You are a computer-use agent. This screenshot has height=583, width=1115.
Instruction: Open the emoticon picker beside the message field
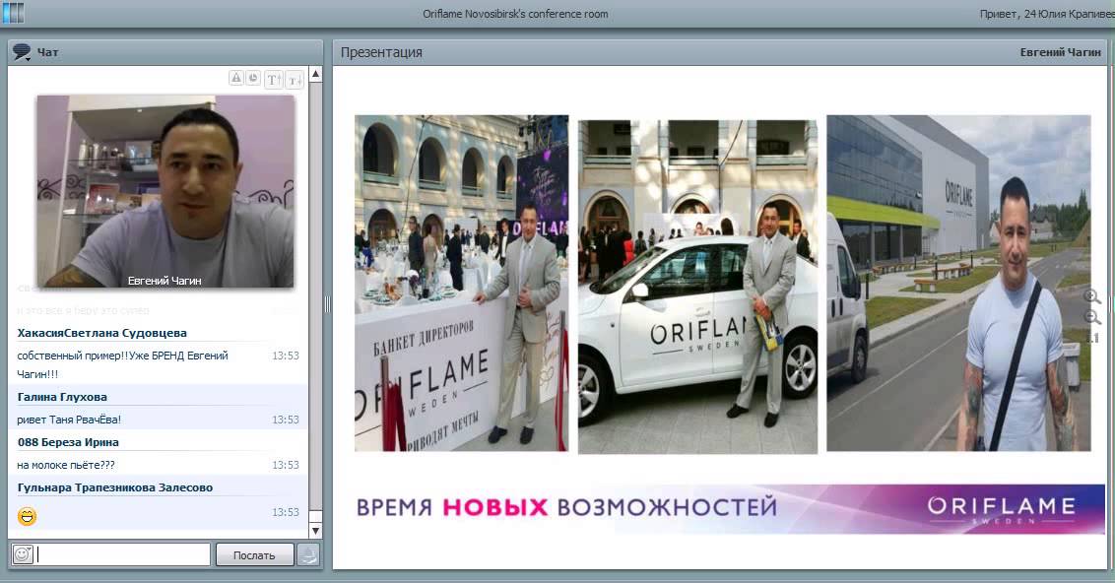click(x=23, y=554)
